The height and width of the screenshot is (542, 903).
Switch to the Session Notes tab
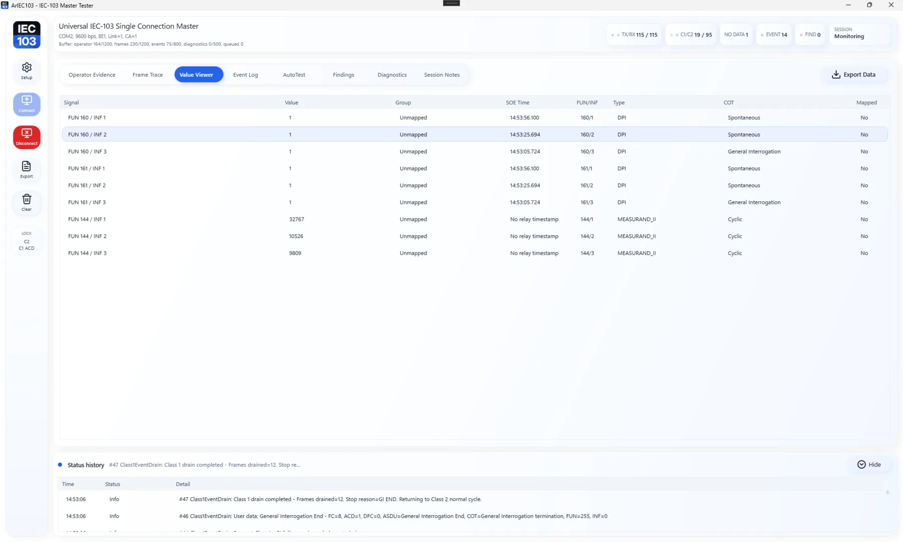pos(441,75)
